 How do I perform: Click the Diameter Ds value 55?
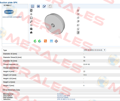pos(84,61)
